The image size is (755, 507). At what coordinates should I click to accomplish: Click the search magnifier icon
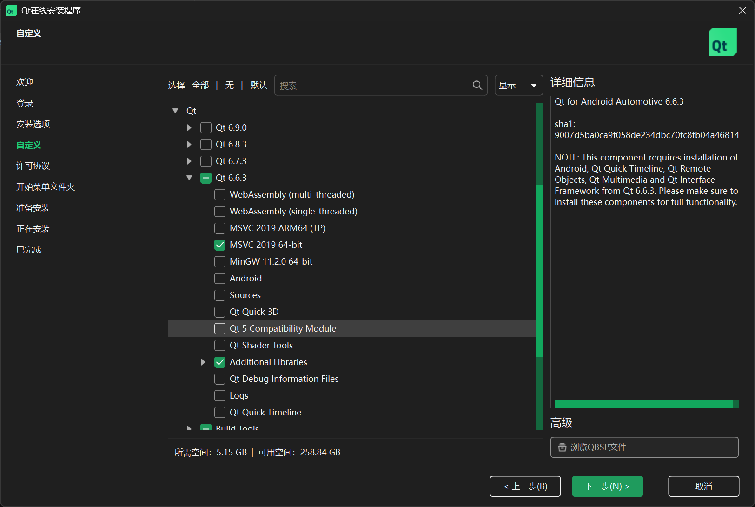477,85
